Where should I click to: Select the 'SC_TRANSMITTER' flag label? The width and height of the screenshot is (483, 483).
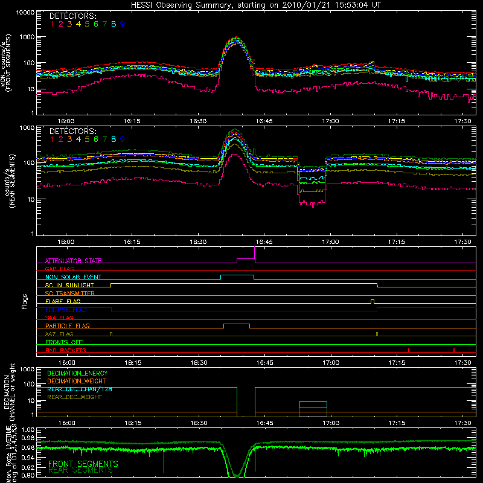[70, 293]
